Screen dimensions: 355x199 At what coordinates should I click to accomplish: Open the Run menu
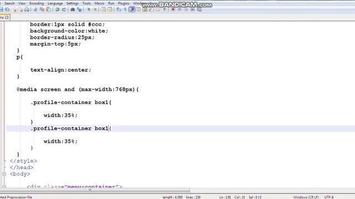(111, 3)
